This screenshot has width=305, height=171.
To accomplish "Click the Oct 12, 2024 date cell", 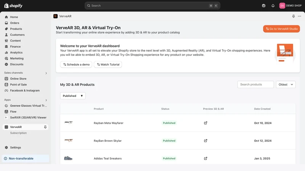I will point(263,141).
